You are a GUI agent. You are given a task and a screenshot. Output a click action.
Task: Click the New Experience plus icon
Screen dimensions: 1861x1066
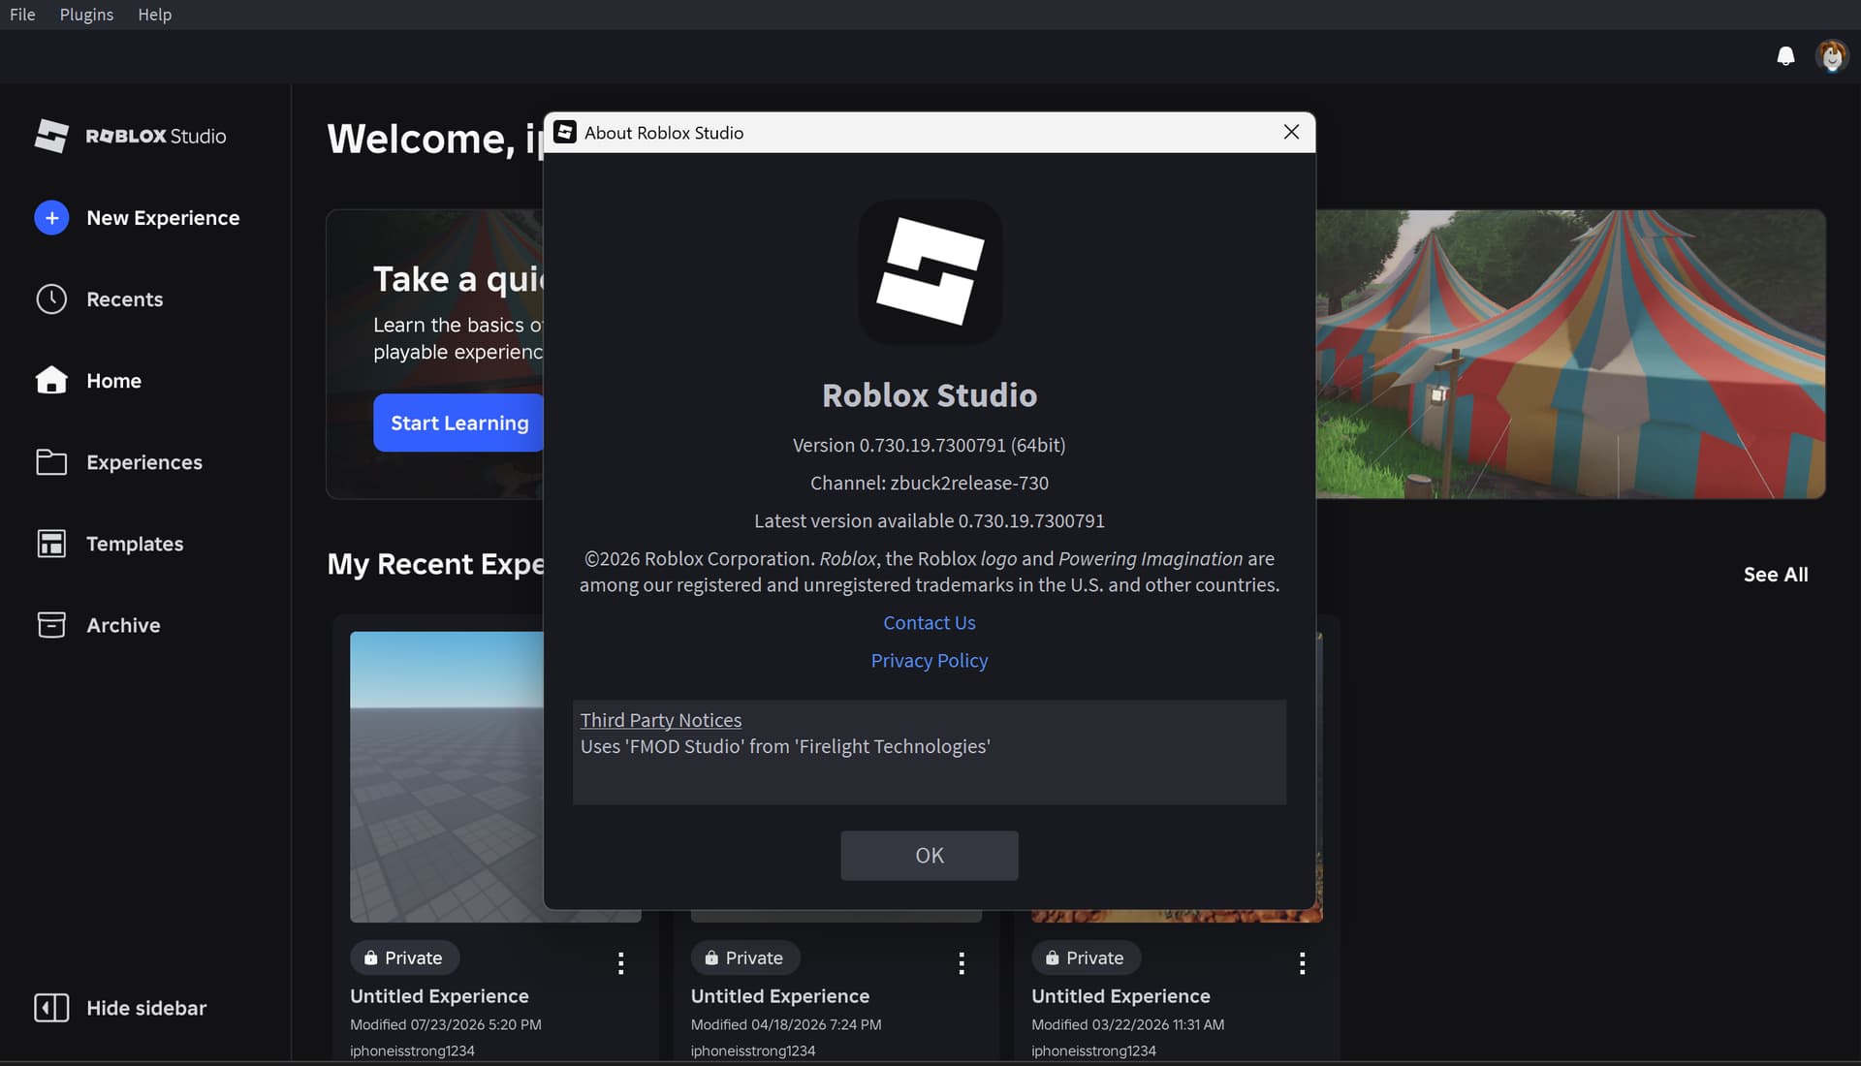coord(51,218)
